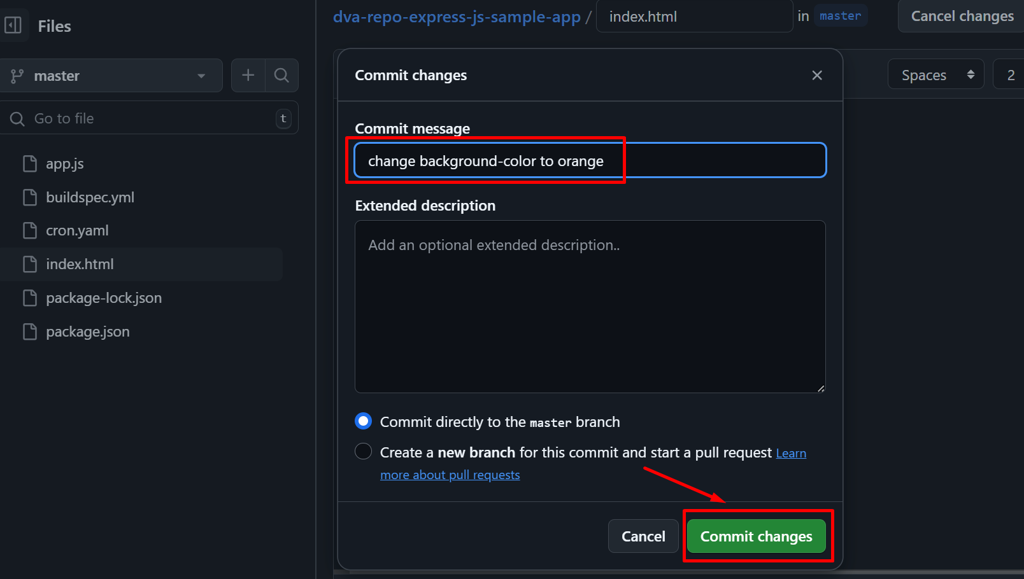The width and height of the screenshot is (1024, 579).
Task: Close the Commit changes dialog with X
Action: click(817, 75)
